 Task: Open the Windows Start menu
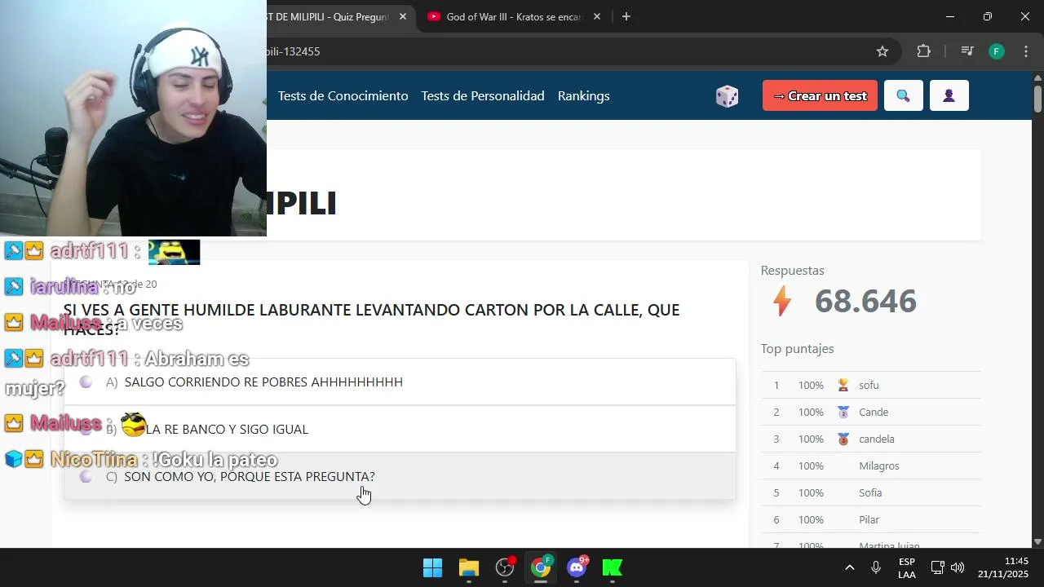click(x=432, y=567)
